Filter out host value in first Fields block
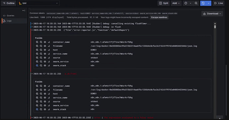The width and height of the screenshot is (229, 120). pos(41,50)
